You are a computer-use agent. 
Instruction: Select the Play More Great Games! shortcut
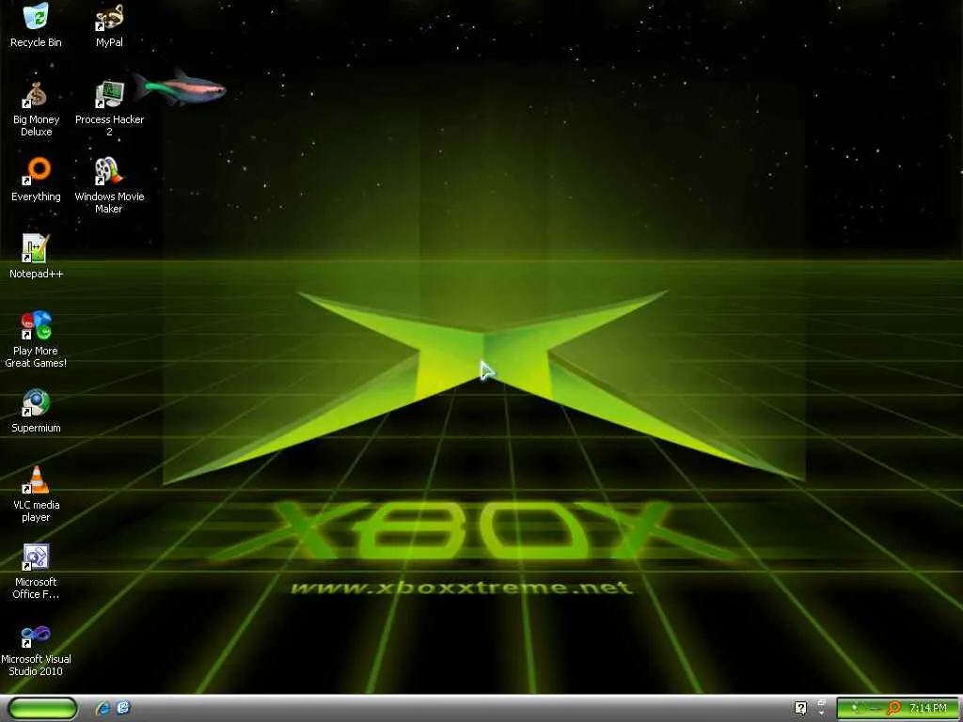point(36,339)
